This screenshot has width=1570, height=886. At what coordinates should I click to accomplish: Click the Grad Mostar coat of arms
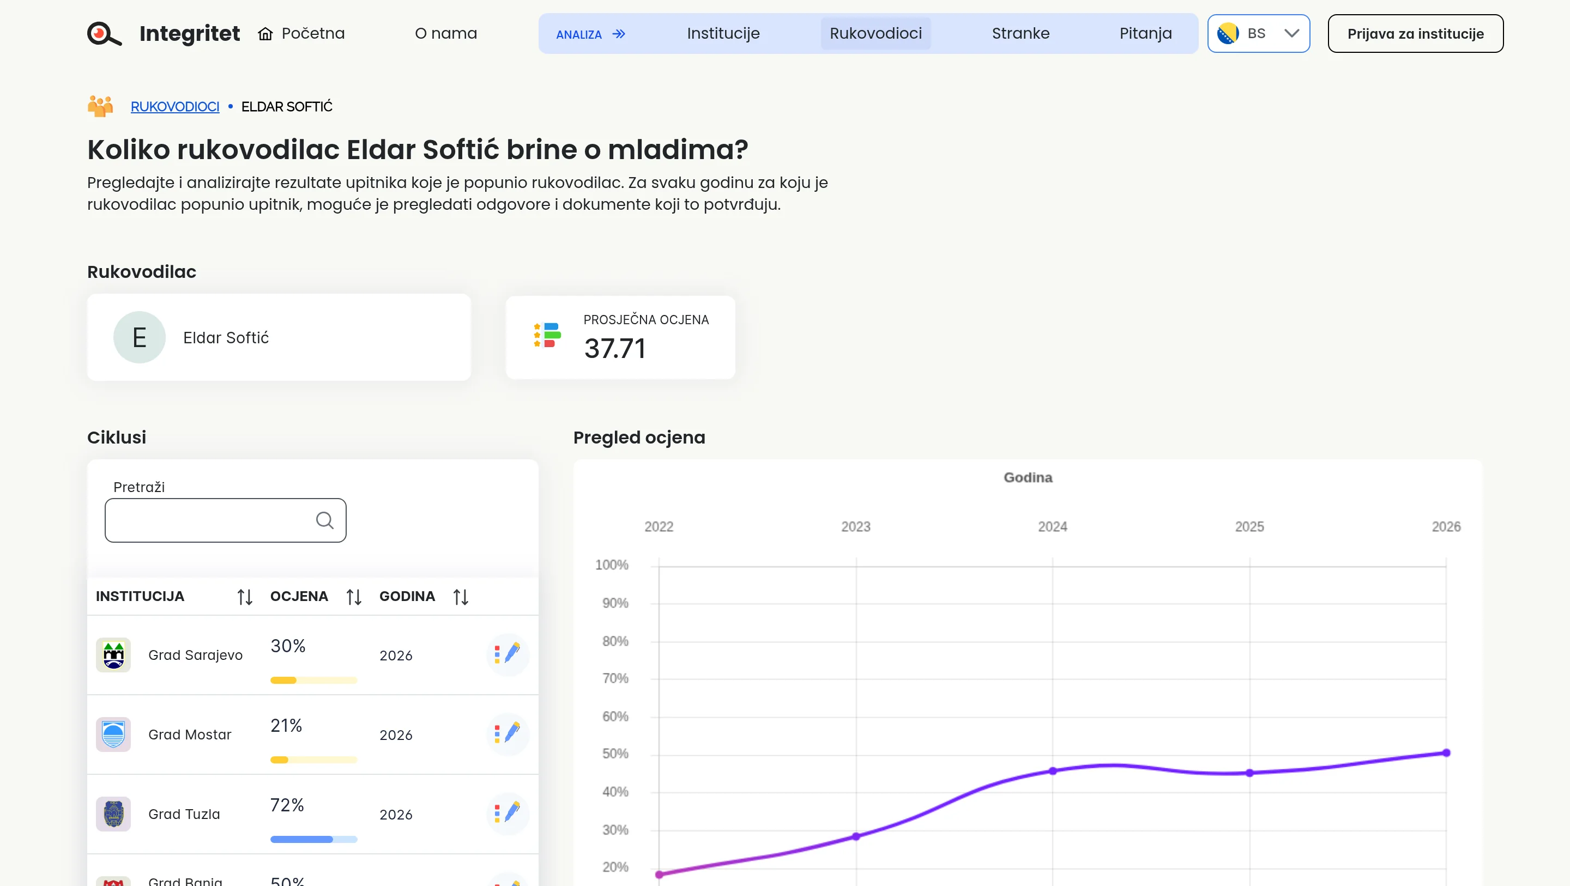(113, 735)
